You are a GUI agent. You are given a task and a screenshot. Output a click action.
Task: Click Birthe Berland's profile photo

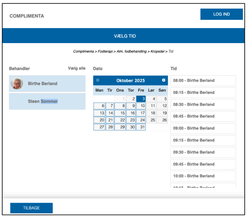click(17, 83)
